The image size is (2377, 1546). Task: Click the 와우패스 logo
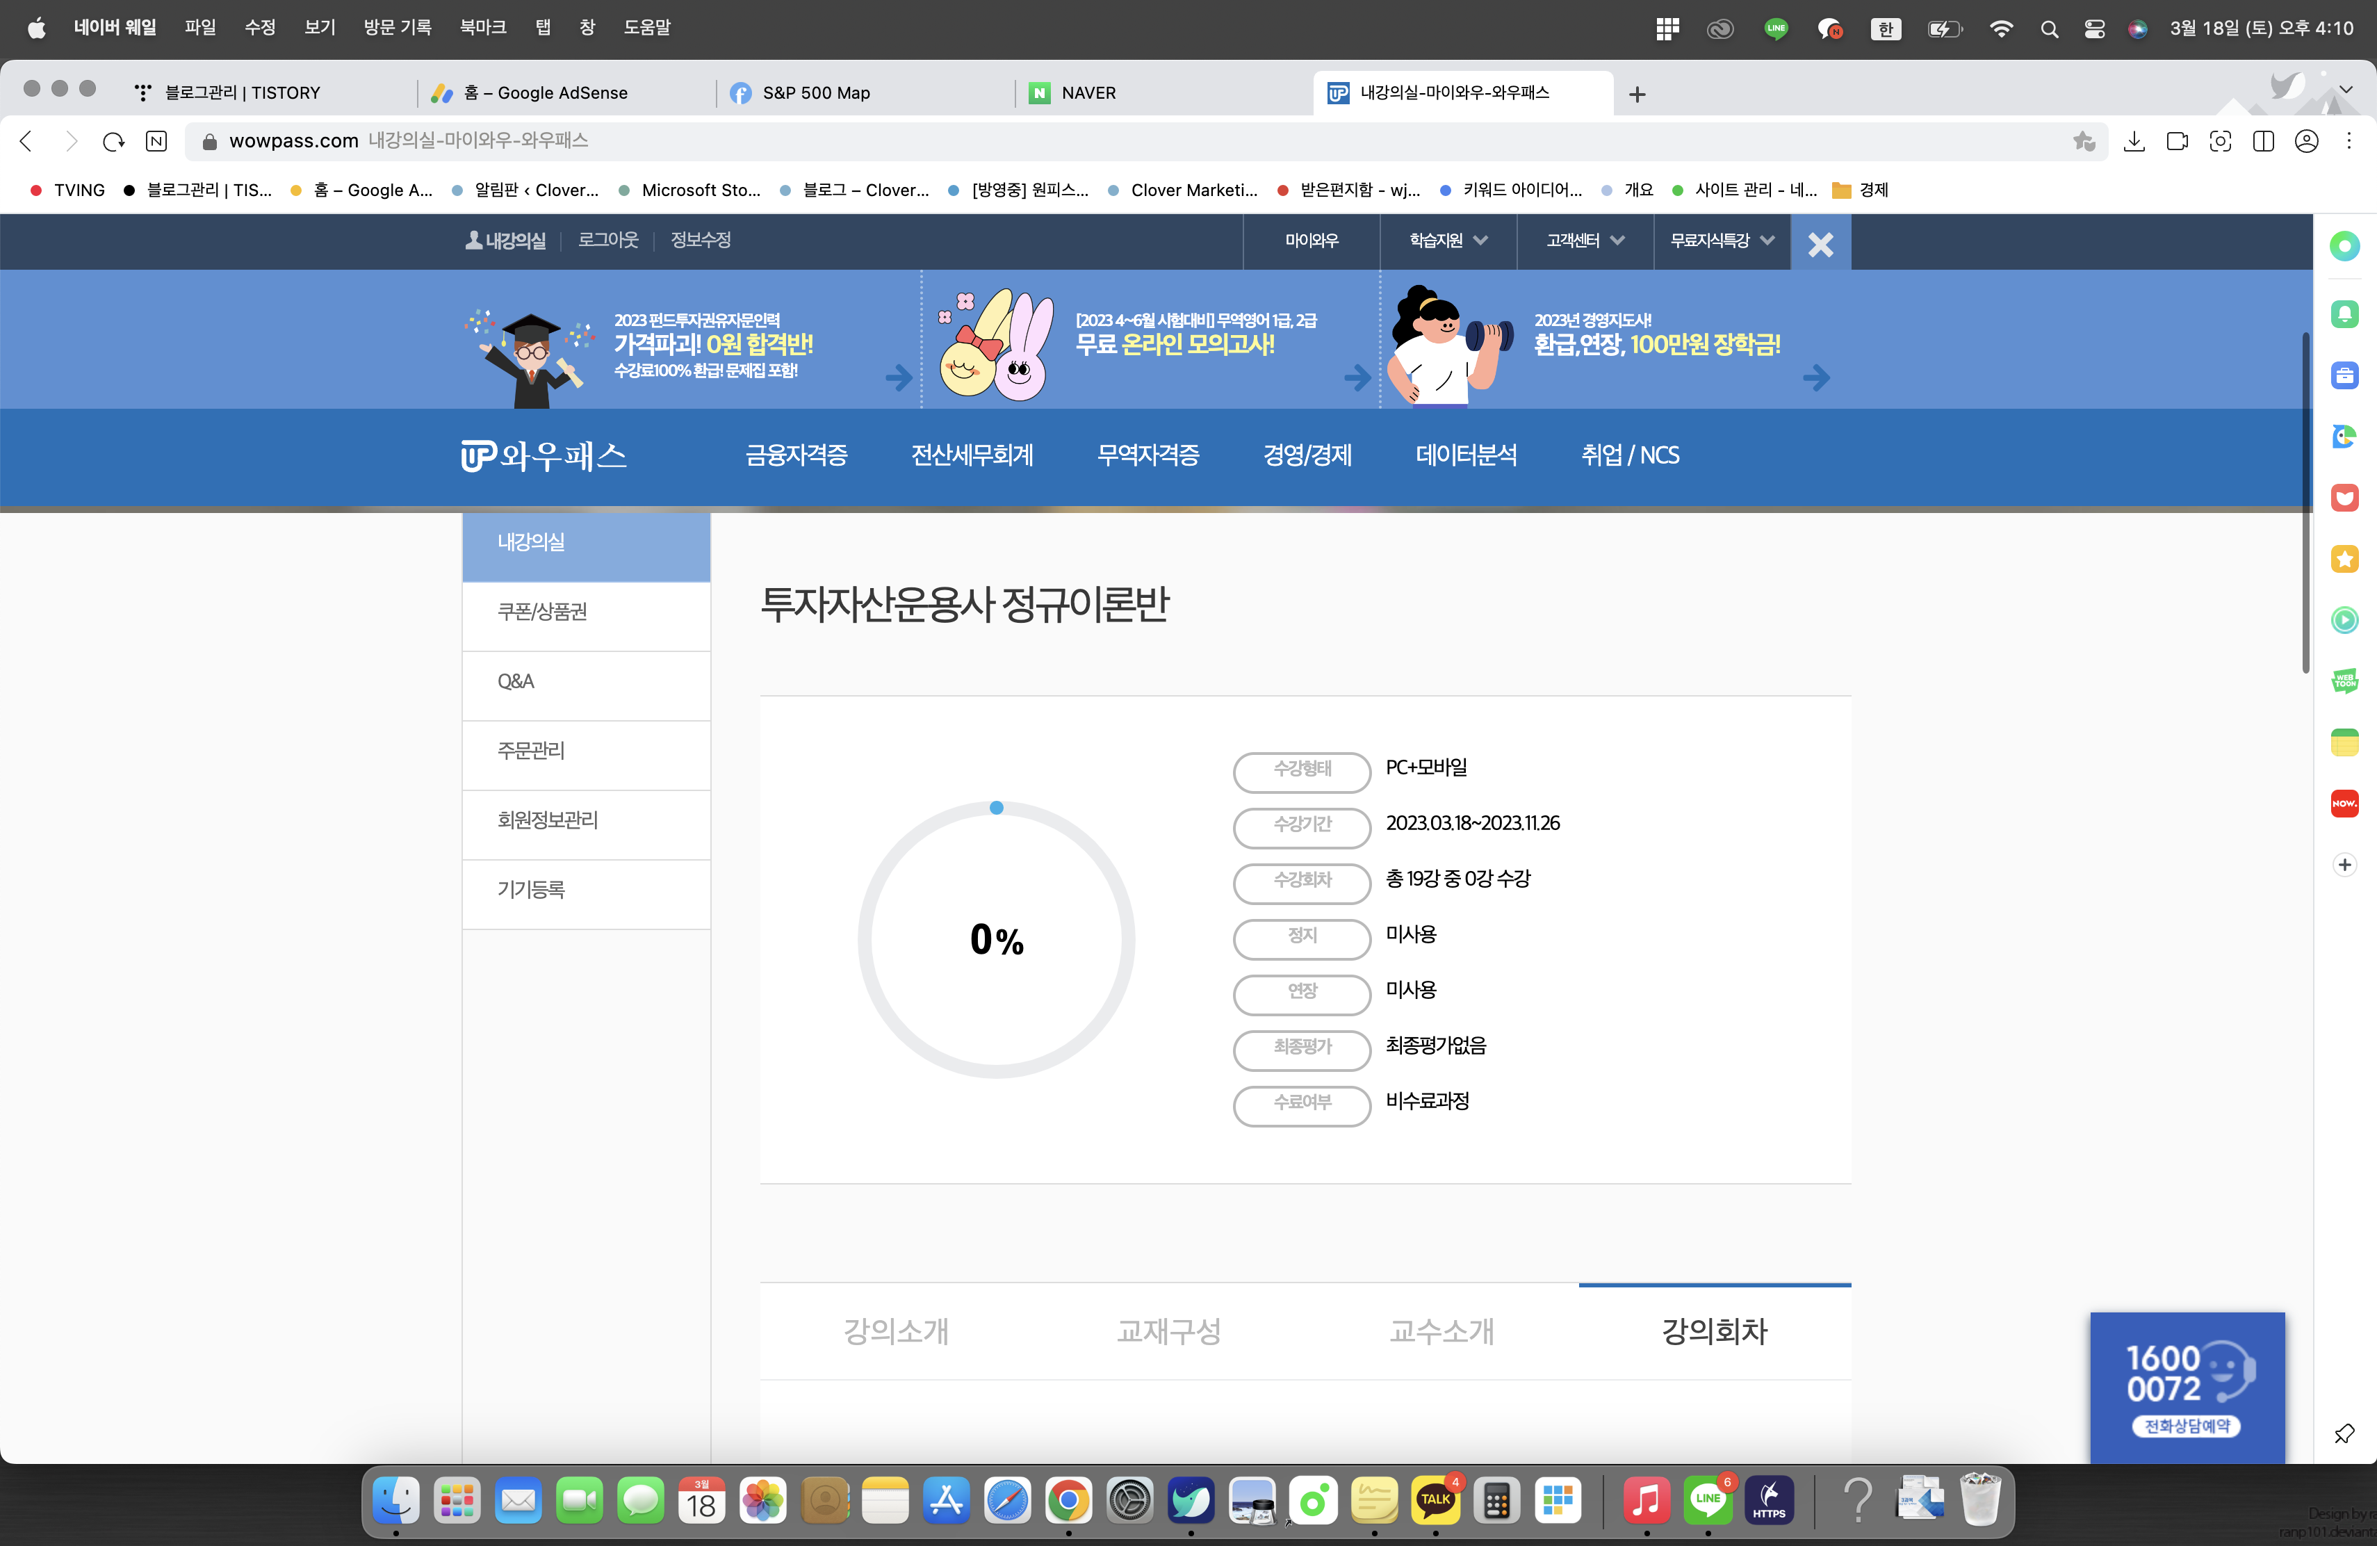[544, 457]
